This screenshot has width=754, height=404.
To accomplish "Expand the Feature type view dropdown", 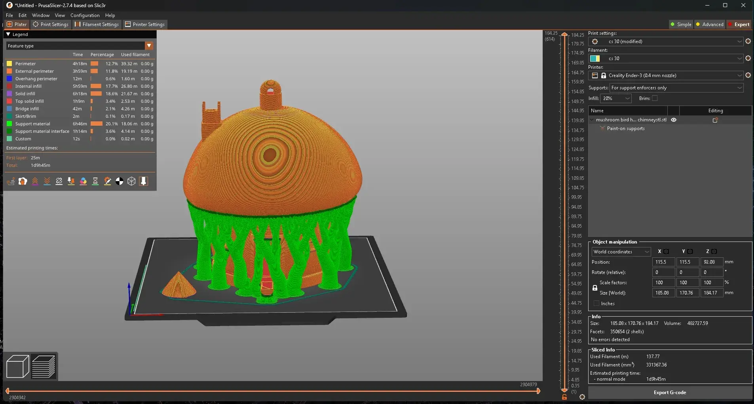I will pyautogui.click(x=149, y=46).
